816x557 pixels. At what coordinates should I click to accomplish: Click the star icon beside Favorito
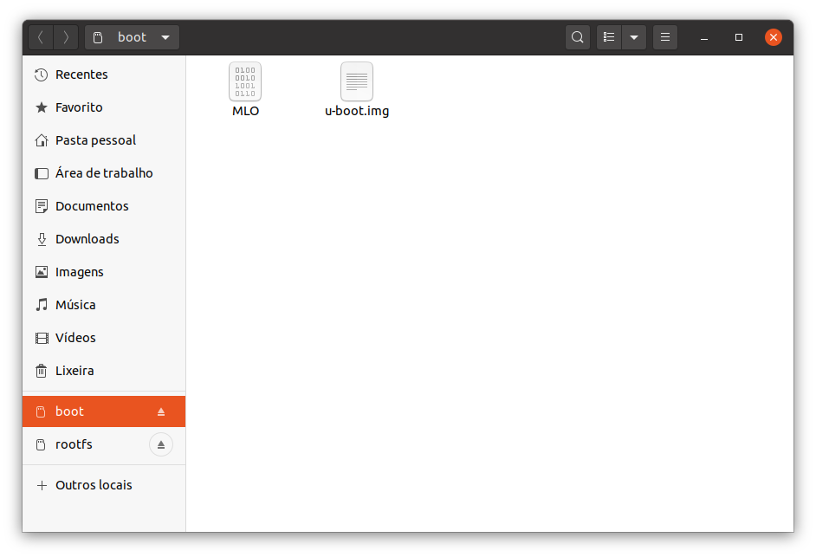(41, 107)
